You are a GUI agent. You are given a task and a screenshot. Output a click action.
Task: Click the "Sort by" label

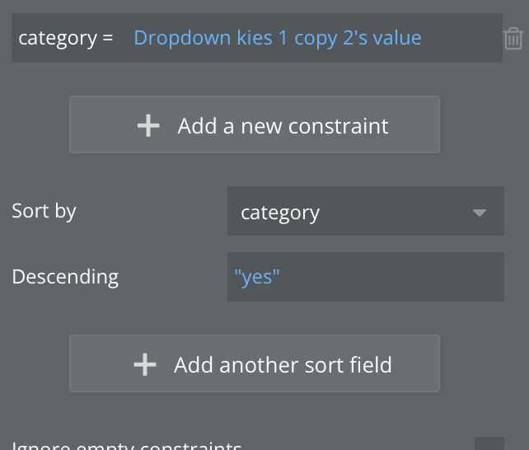point(44,211)
